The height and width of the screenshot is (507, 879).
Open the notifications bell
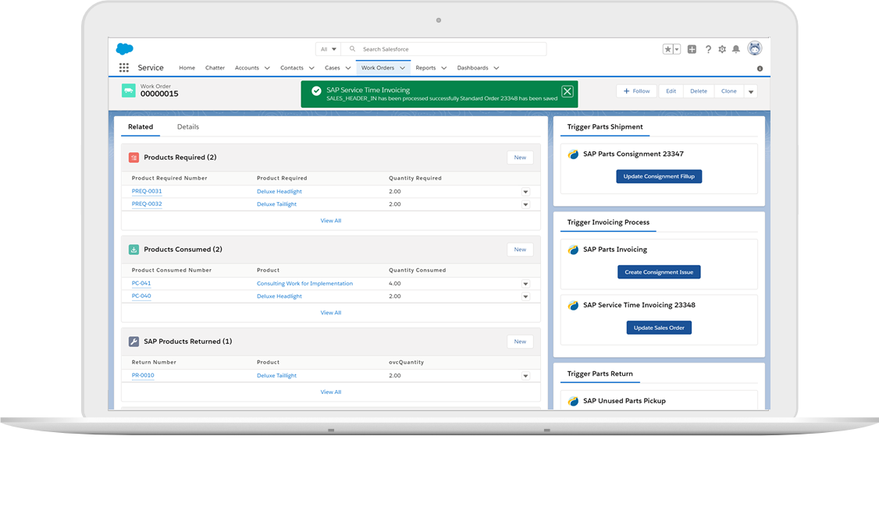(x=735, y=49)
